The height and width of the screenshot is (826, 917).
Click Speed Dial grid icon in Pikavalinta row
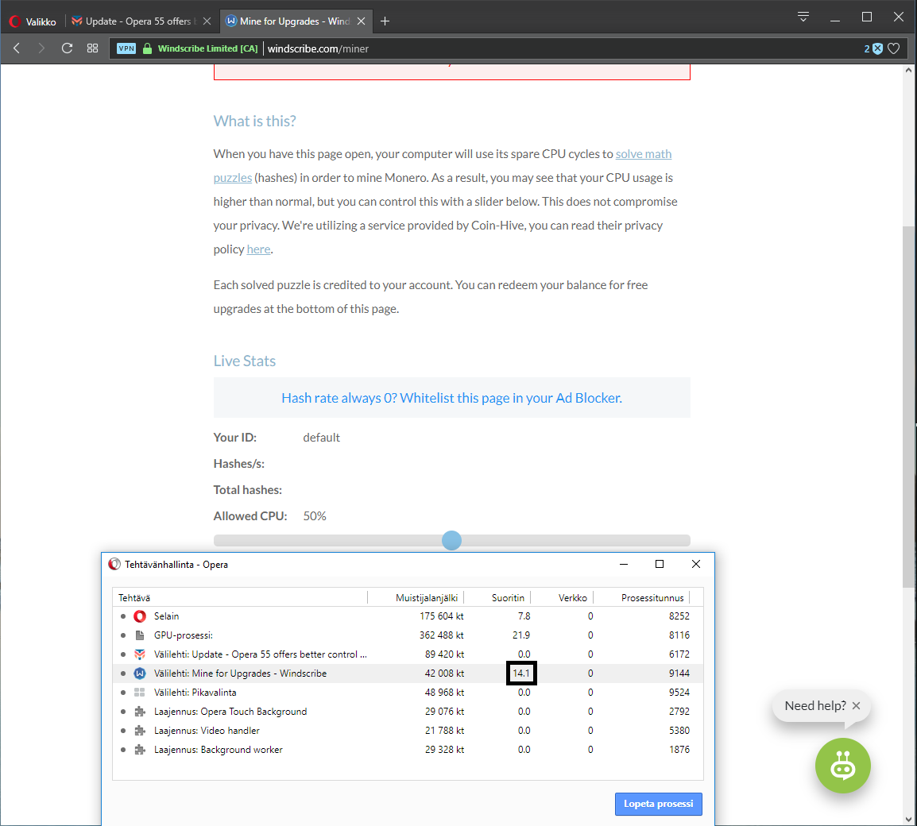(x=140, y=693)
